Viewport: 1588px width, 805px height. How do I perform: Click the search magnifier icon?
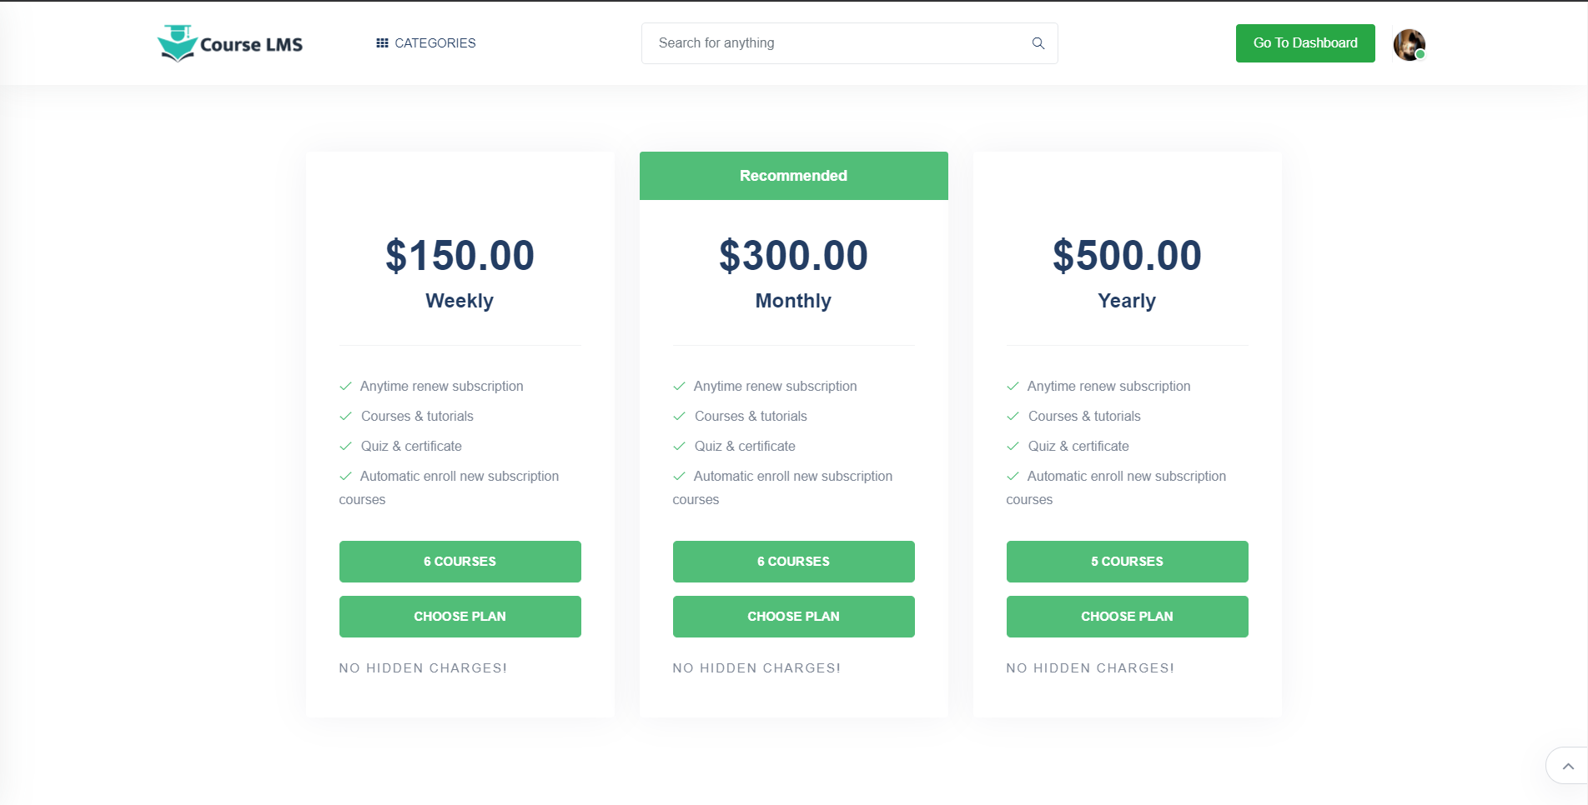(1037, 42)
